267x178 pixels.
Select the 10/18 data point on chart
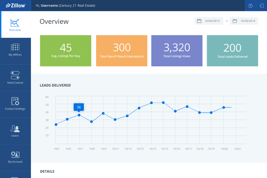(200, 112)
